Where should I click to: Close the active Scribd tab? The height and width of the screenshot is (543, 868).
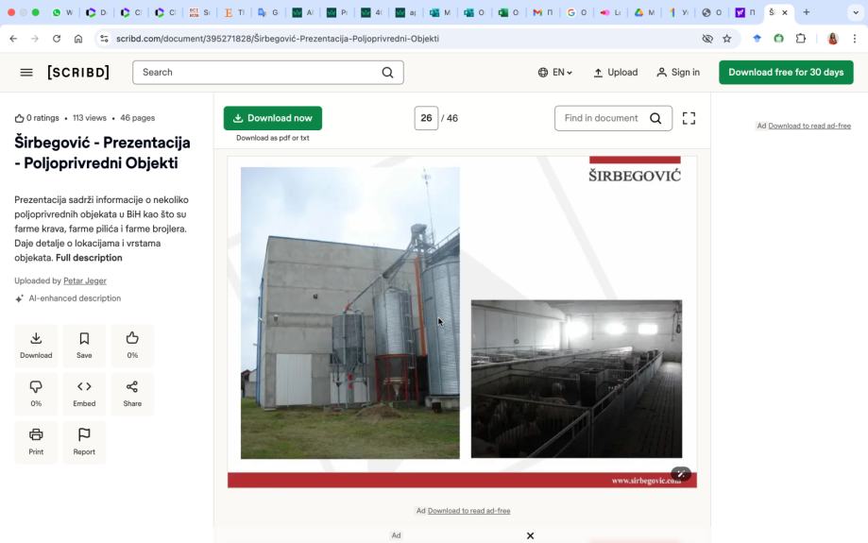(784, 12)
